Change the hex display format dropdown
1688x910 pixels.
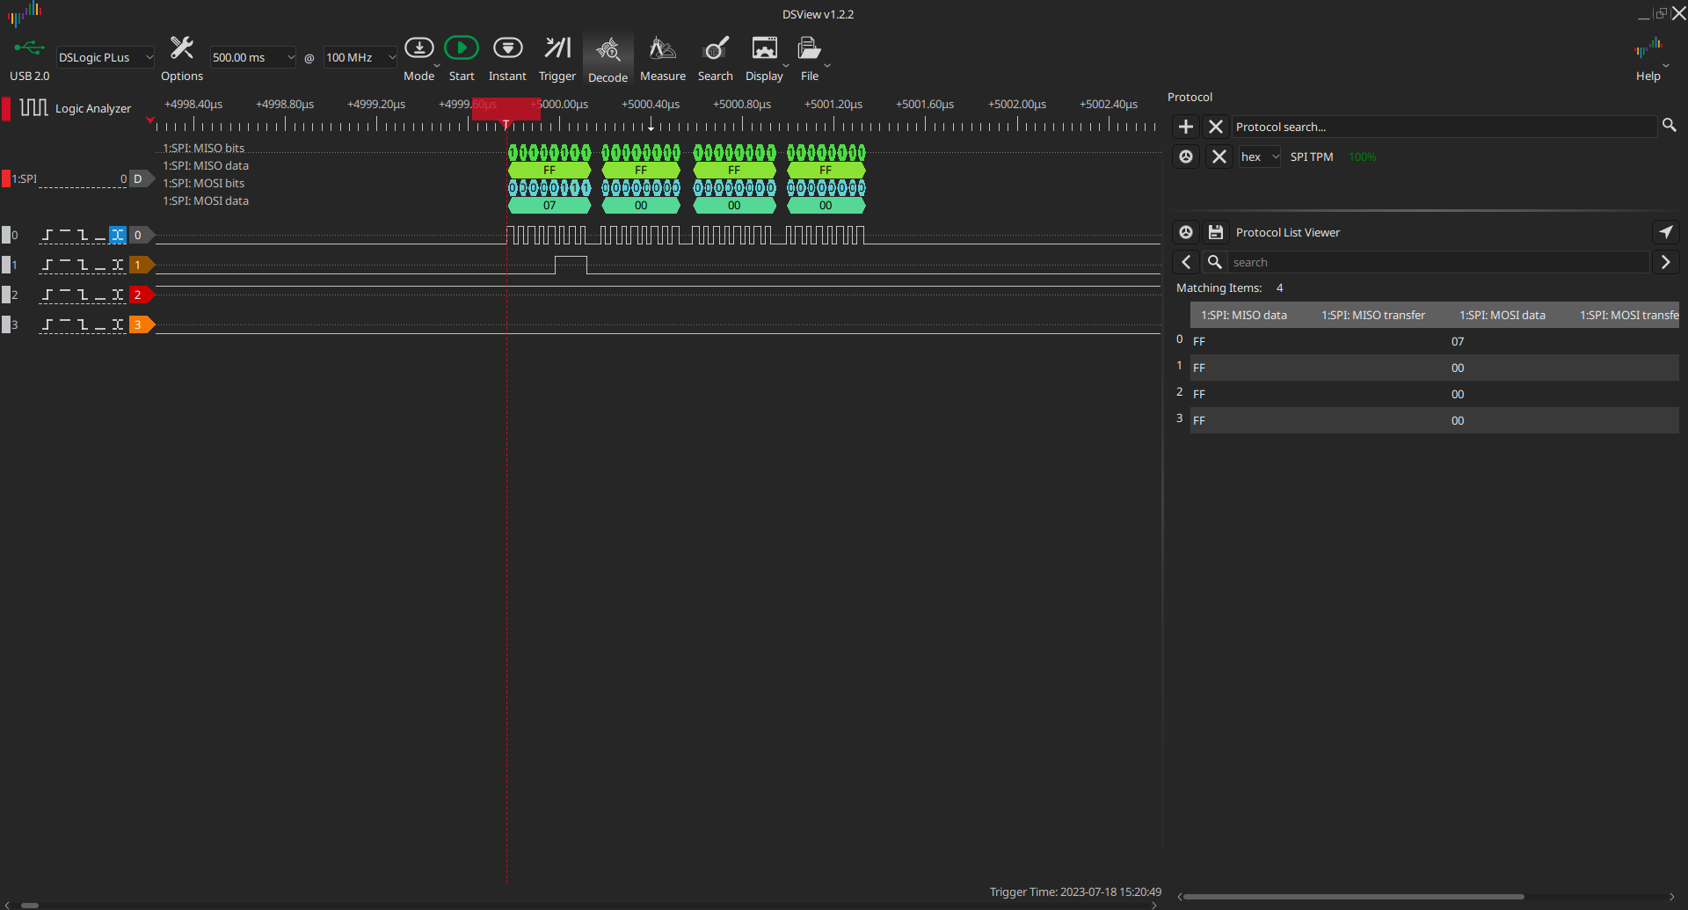(1259, 157)
